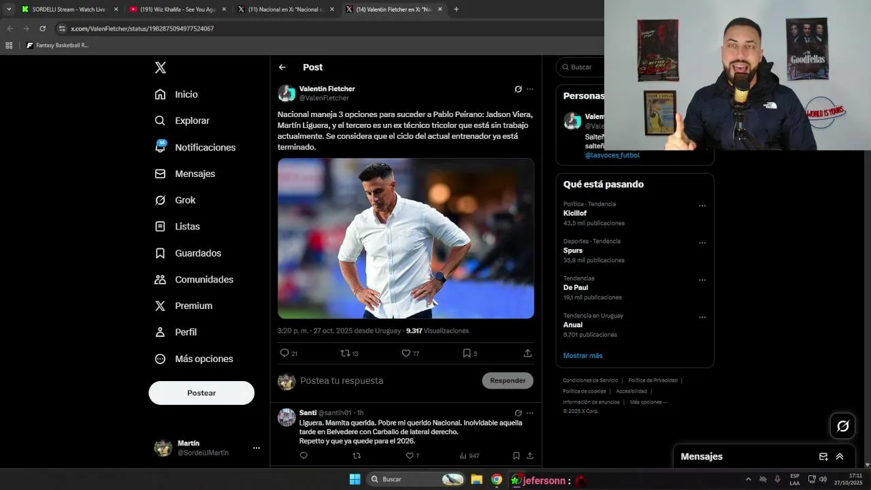Click the Grok icon on Santi's reply
The width and height of the screenshot is (871, 490).
[518, 412]
